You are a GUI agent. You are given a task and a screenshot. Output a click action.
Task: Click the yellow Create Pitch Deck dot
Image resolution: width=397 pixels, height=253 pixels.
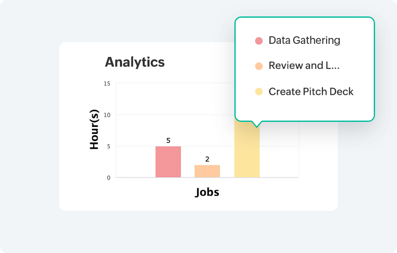point(259,92)
